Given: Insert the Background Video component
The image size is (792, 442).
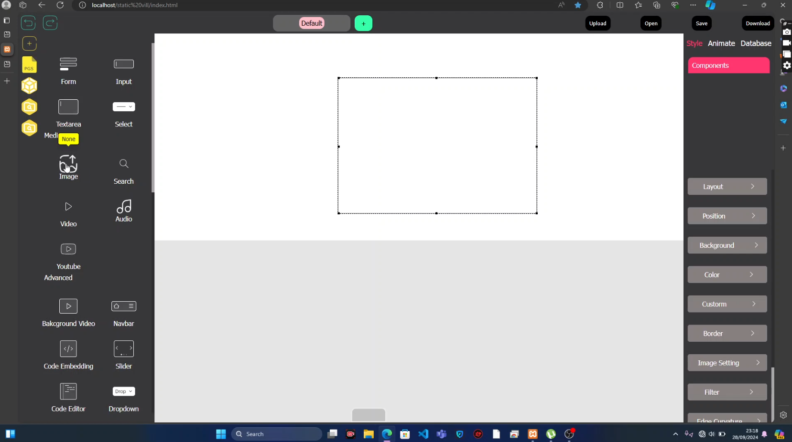Looking at the screenshot, I should [68, 313].
